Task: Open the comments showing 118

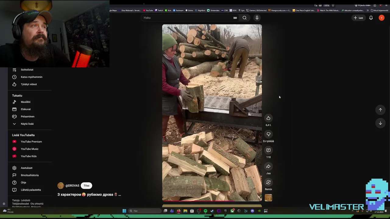Action: click(x=268, y=150)
